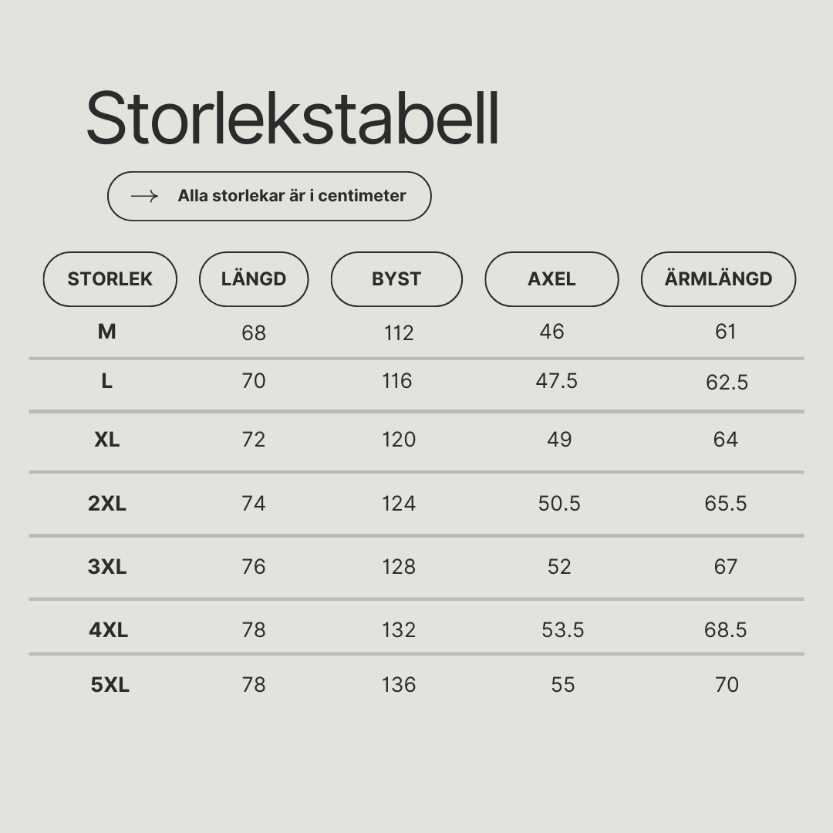
Task: Click the 5XL size label
Action: point(110,684)
